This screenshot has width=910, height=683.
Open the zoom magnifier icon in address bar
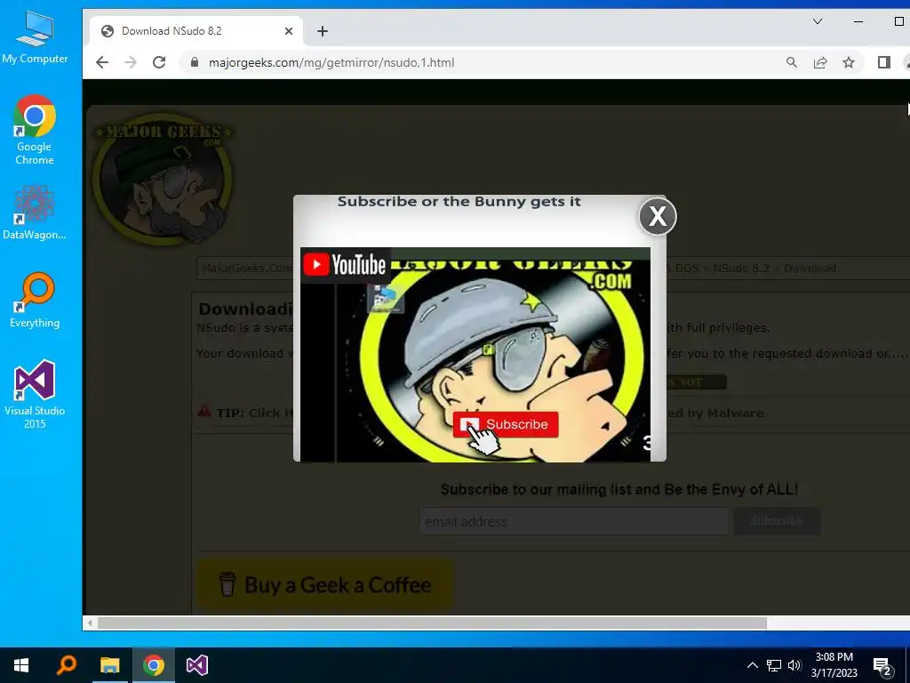click(x=792, y=63)
